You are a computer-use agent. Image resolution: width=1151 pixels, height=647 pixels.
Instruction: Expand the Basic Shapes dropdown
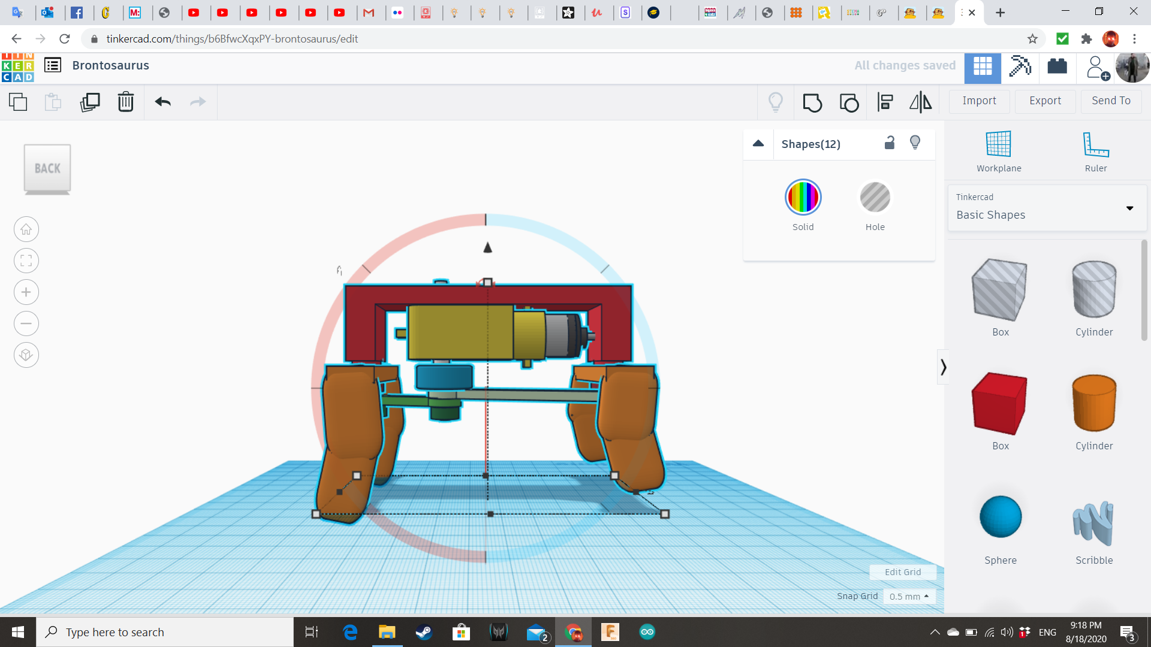(x=1129, y=208)
